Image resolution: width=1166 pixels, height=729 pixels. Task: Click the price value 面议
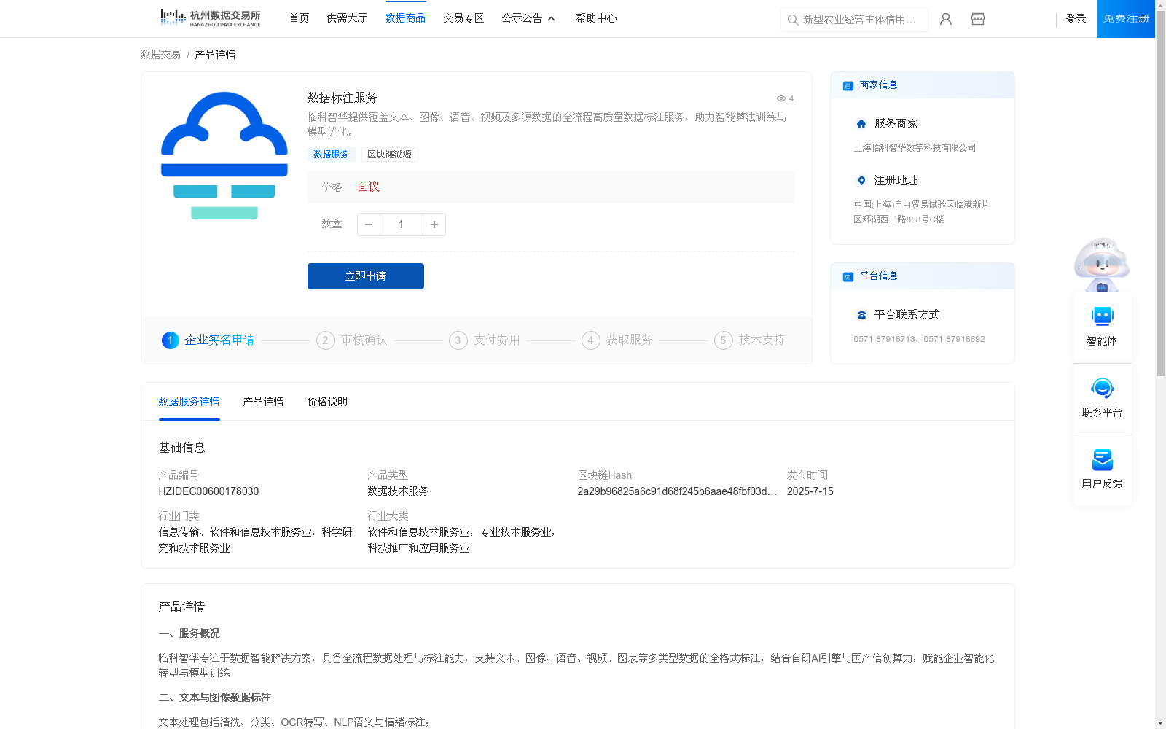369,187
